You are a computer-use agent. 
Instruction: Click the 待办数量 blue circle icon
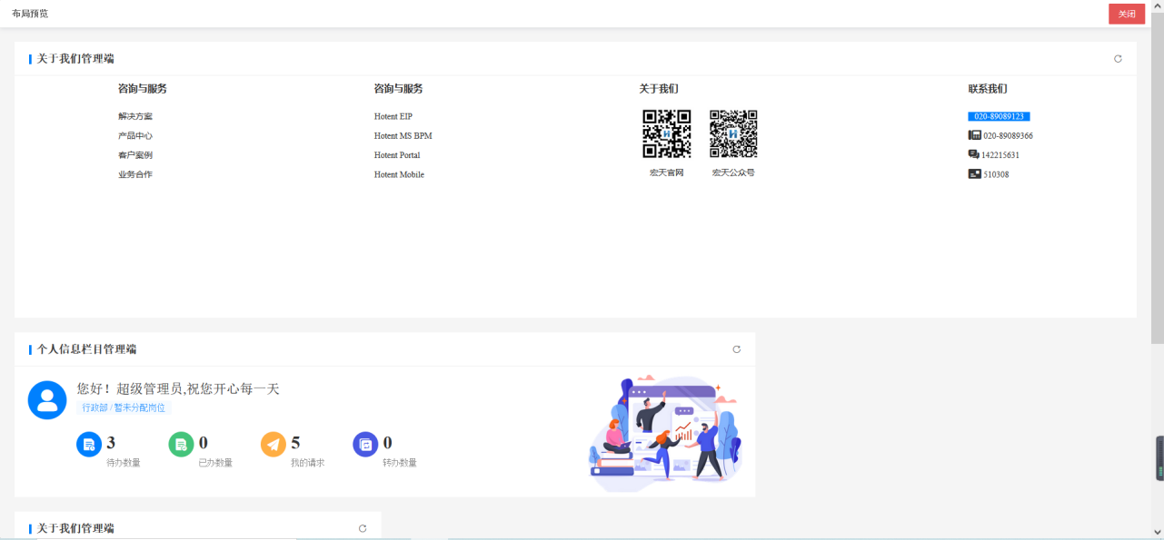(x=89, y=445)
